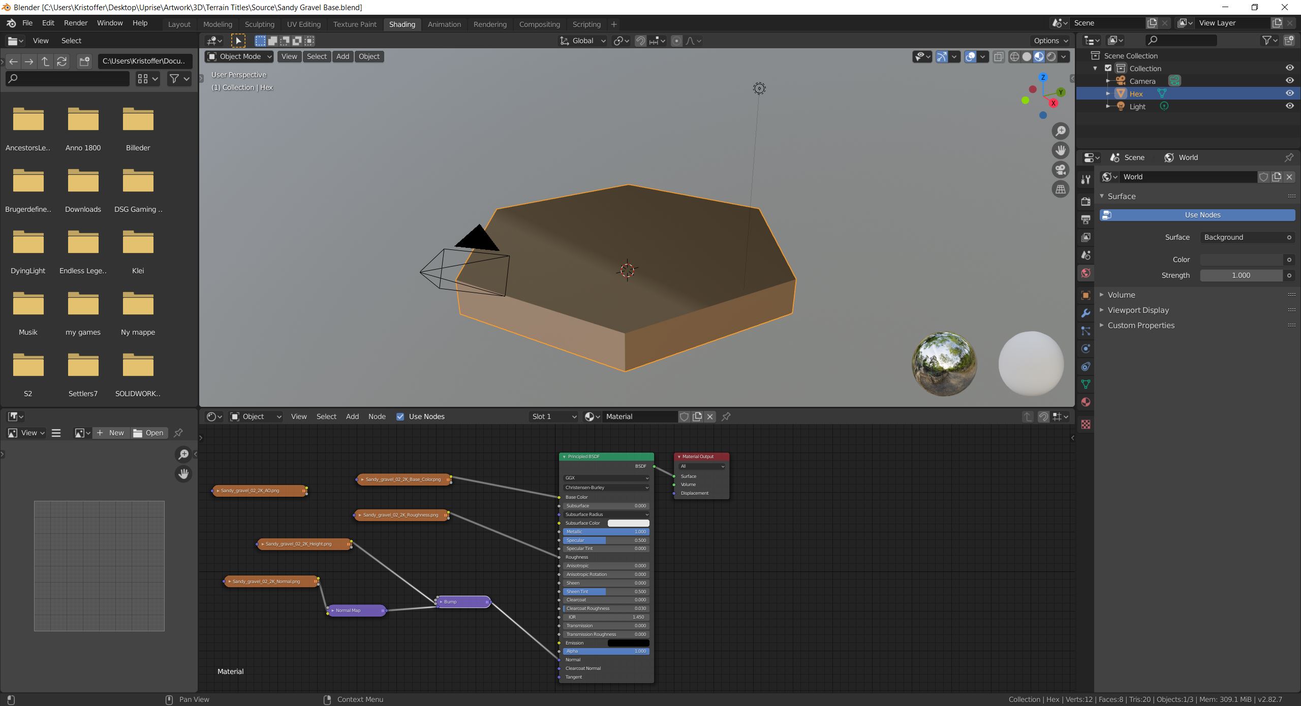Open the Texture properties checker tab

(x=1086, y=425)
